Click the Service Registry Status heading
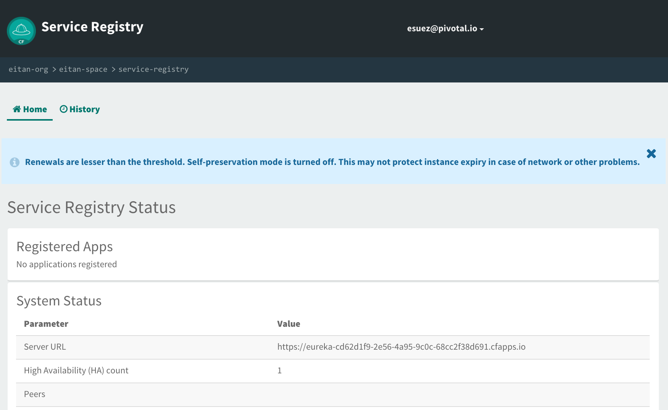This screenshot has height=410, width=668. [x=92, y=207]
